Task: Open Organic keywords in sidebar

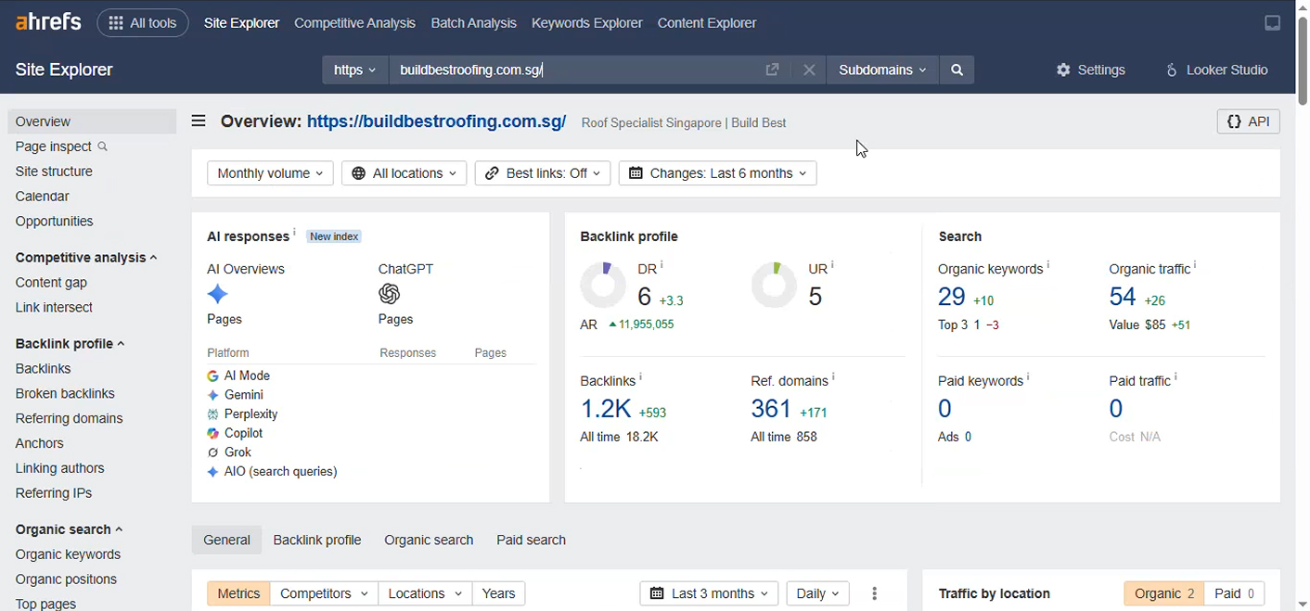Action: (68, 555)
